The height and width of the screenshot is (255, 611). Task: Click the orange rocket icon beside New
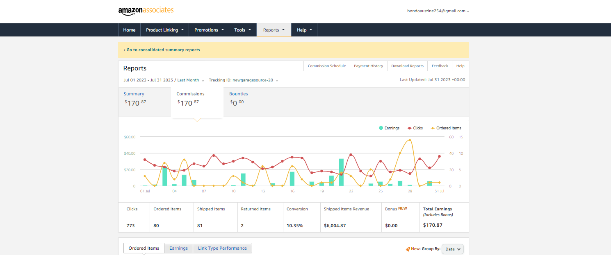(x=408, y=249)
